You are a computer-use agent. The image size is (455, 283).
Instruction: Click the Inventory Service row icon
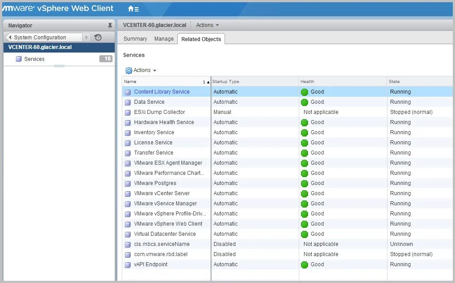pos(128,133)
